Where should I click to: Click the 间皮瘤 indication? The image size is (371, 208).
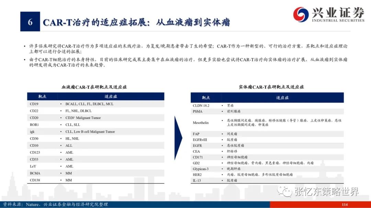pos(232,134)
